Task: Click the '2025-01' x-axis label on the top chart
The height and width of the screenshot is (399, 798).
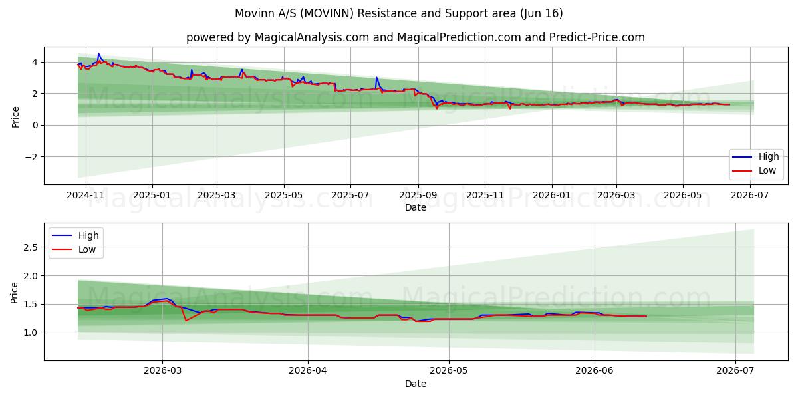Action: click(152, 195)
